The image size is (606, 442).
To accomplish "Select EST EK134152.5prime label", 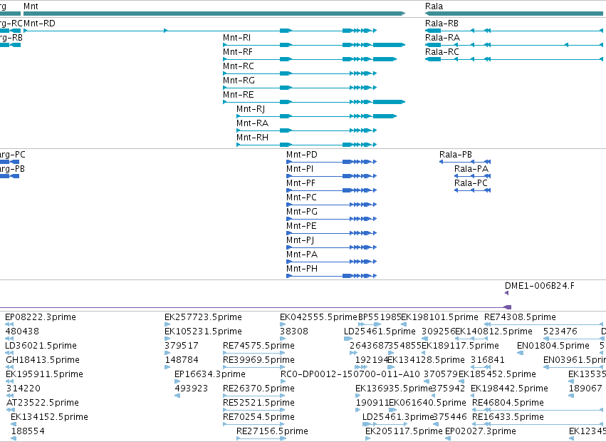I will point(49,417).
